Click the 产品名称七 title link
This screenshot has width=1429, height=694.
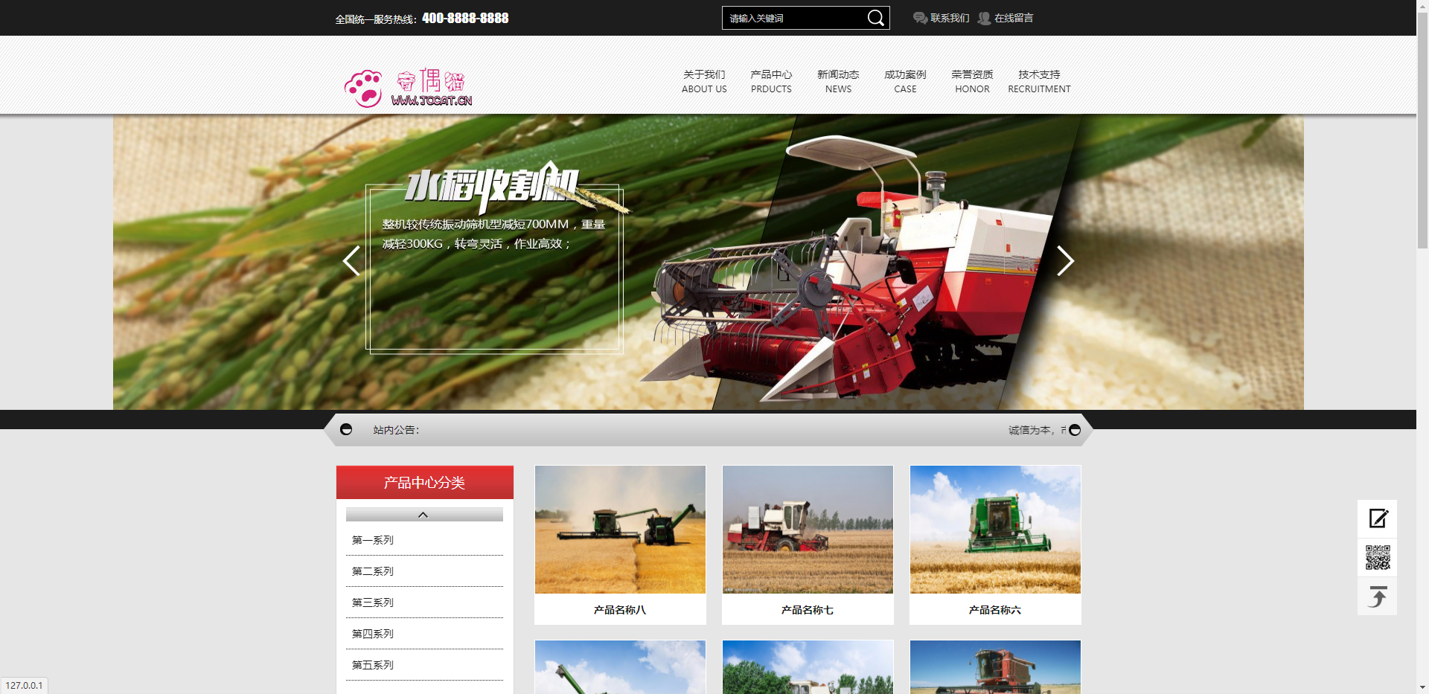click(808, 610)
